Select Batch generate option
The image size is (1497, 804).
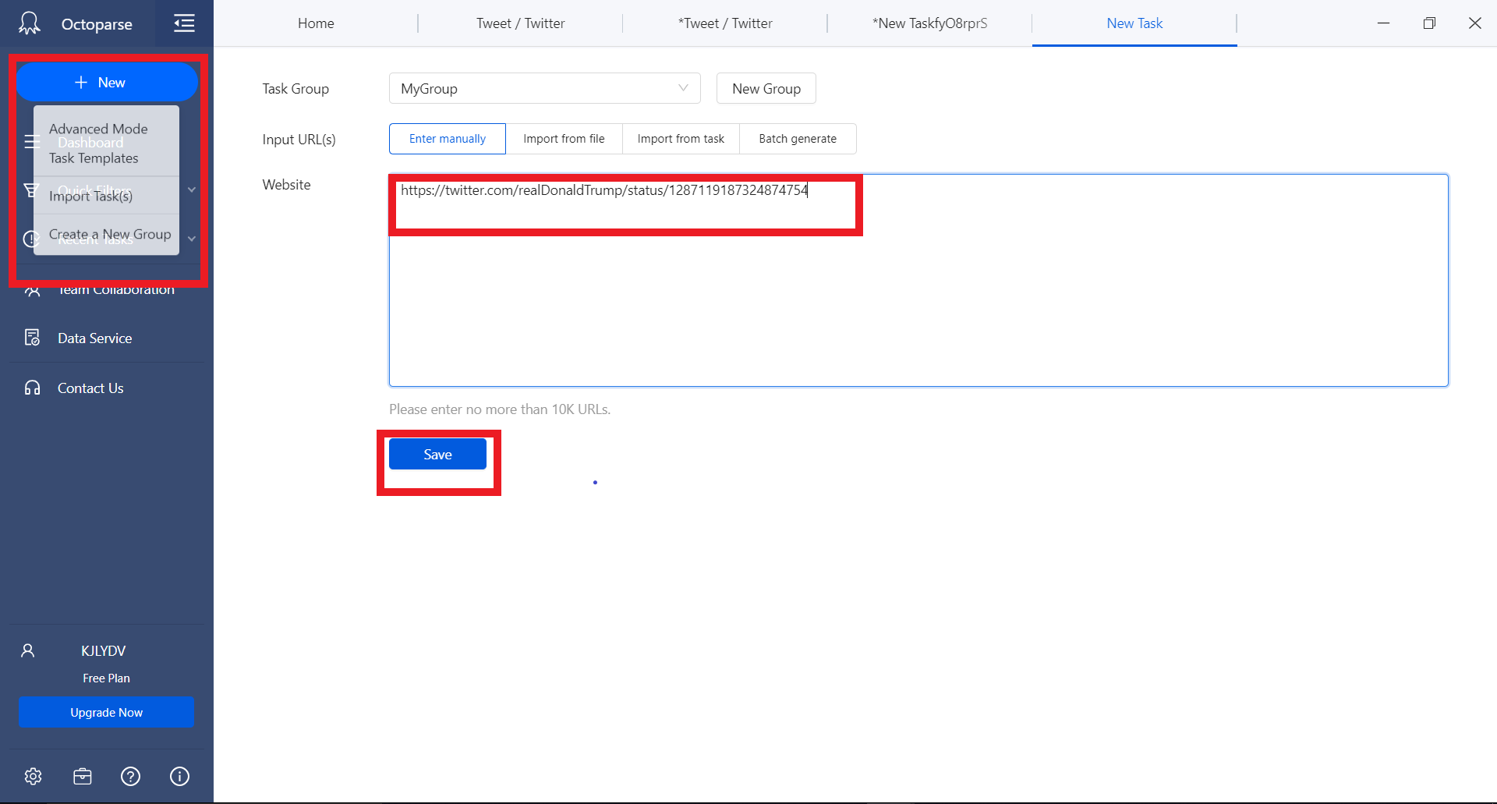coord(798,139)
